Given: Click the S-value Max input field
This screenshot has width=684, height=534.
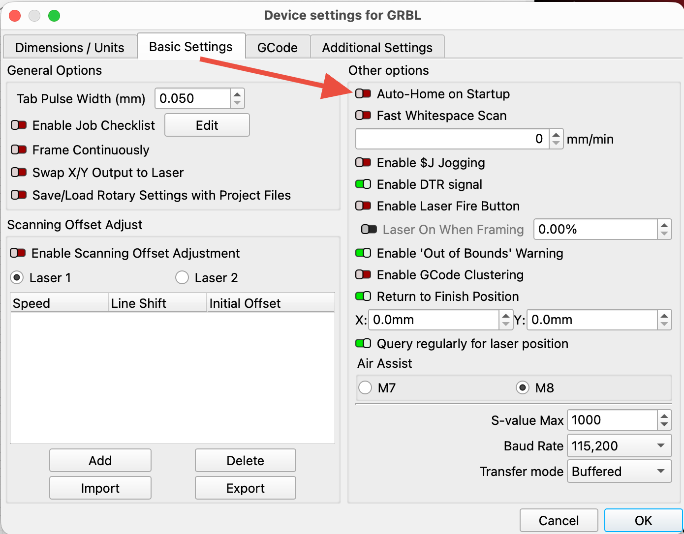Looking at the screenshot, I should tap(612, 420).
